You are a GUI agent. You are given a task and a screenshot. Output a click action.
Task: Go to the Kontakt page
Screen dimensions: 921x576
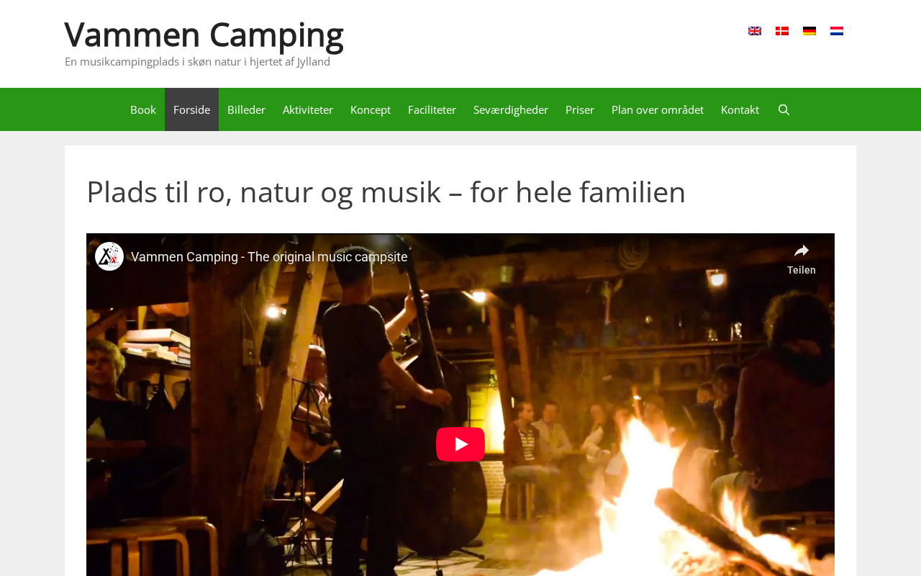pyautogui.click(x=740, y=109)
